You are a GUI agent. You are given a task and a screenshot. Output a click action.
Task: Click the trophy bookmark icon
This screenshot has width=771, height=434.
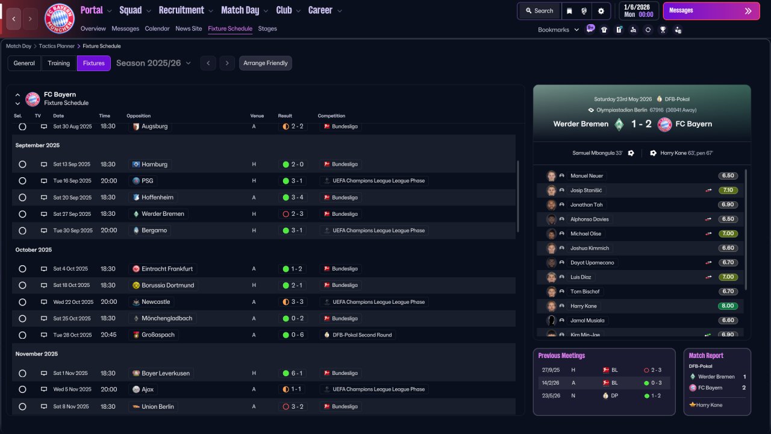coord(663,30)
